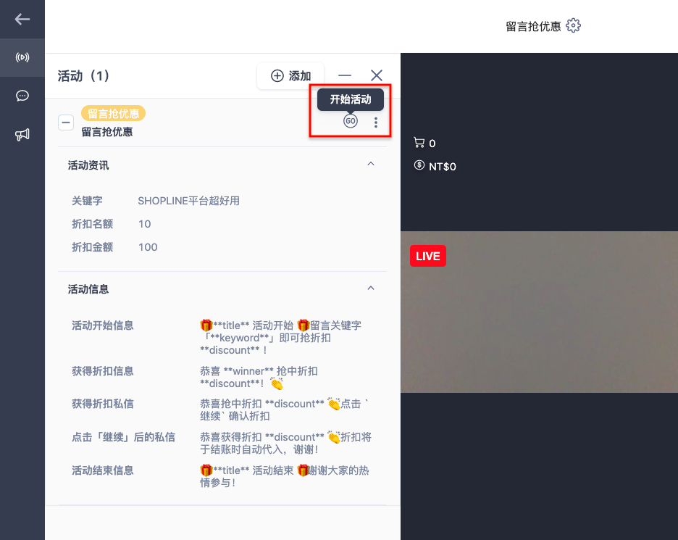Select keyword value SHOPLINE平台超好用
Viewport: 678px width, 540px height.
tap(188, 201)
